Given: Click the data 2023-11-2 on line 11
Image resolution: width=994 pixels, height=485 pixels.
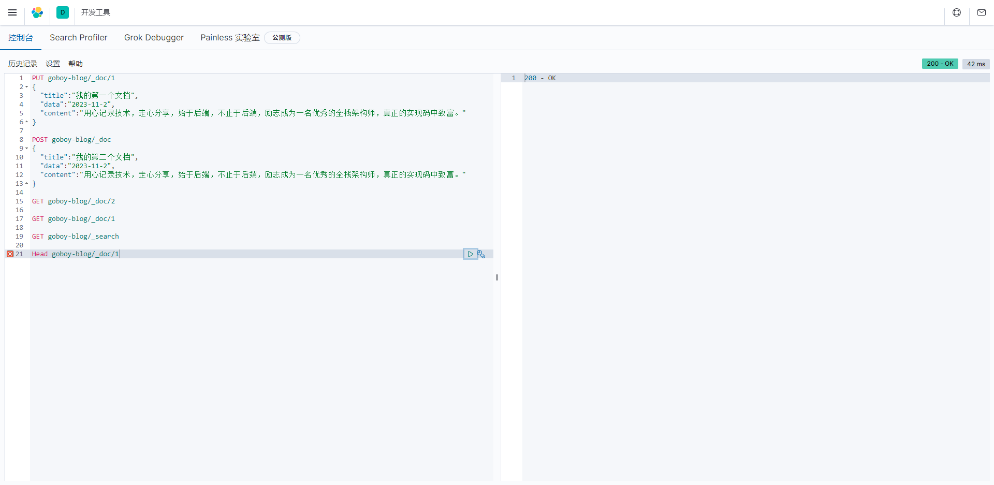Looking at the screenshot, I should point(77,166).
